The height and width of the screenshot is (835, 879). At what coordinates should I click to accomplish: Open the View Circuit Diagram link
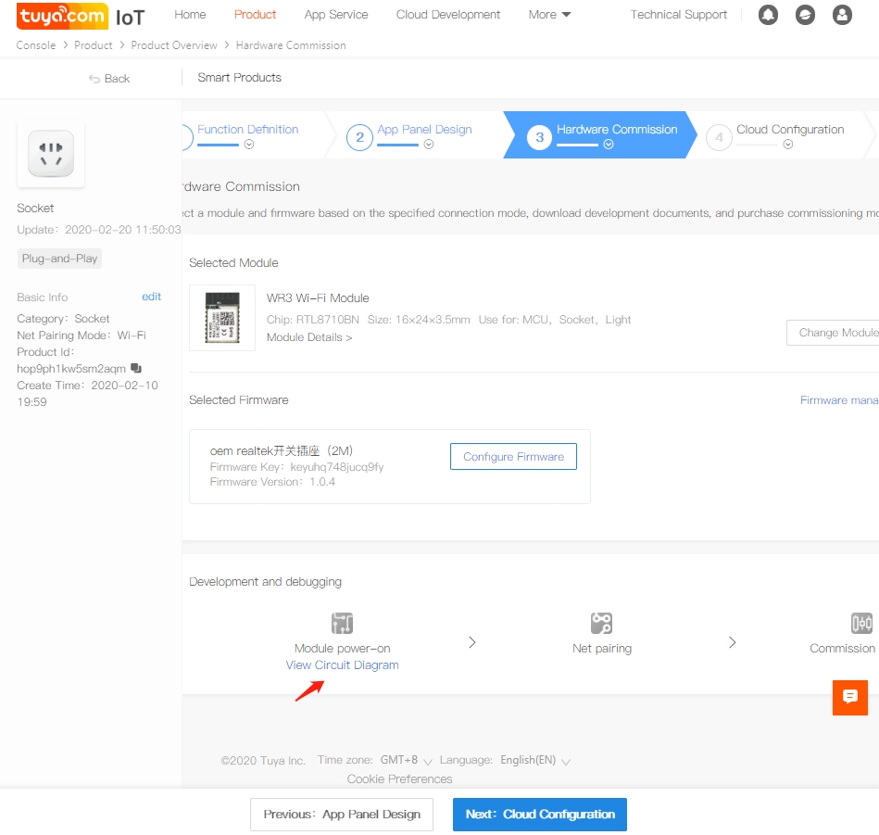(342, 665)
